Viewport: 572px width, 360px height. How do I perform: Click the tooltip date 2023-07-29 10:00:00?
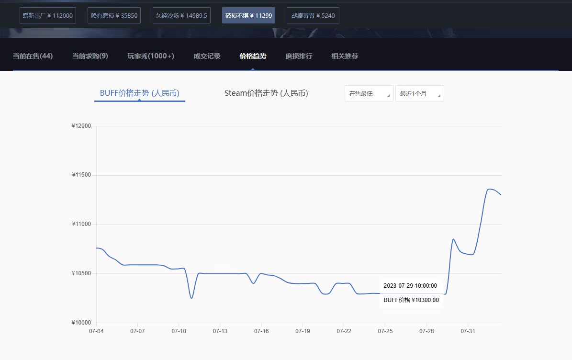tap(410, 286)
